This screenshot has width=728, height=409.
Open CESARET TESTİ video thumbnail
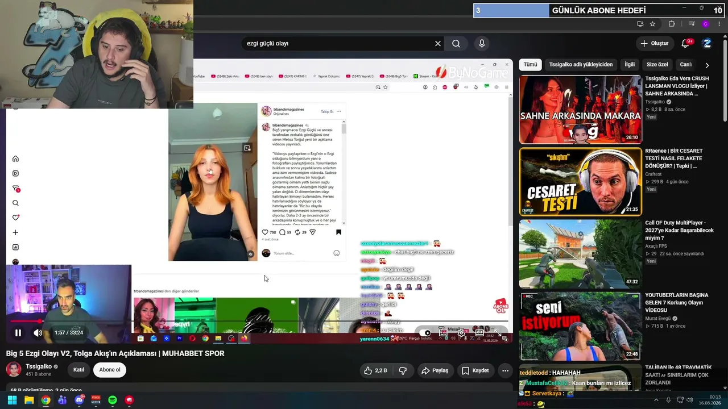coord(580,182)
